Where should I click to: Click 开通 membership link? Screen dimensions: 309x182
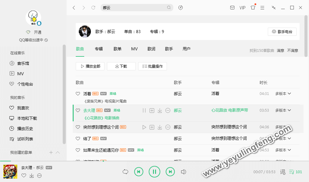[x=38, y=32]
